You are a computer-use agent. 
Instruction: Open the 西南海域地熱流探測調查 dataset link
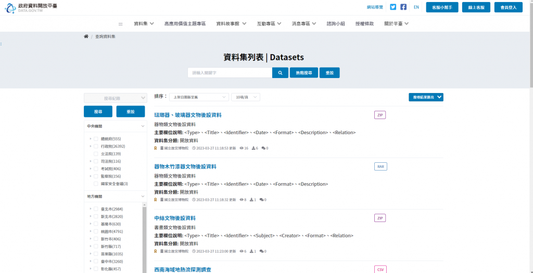click(183, 269)
